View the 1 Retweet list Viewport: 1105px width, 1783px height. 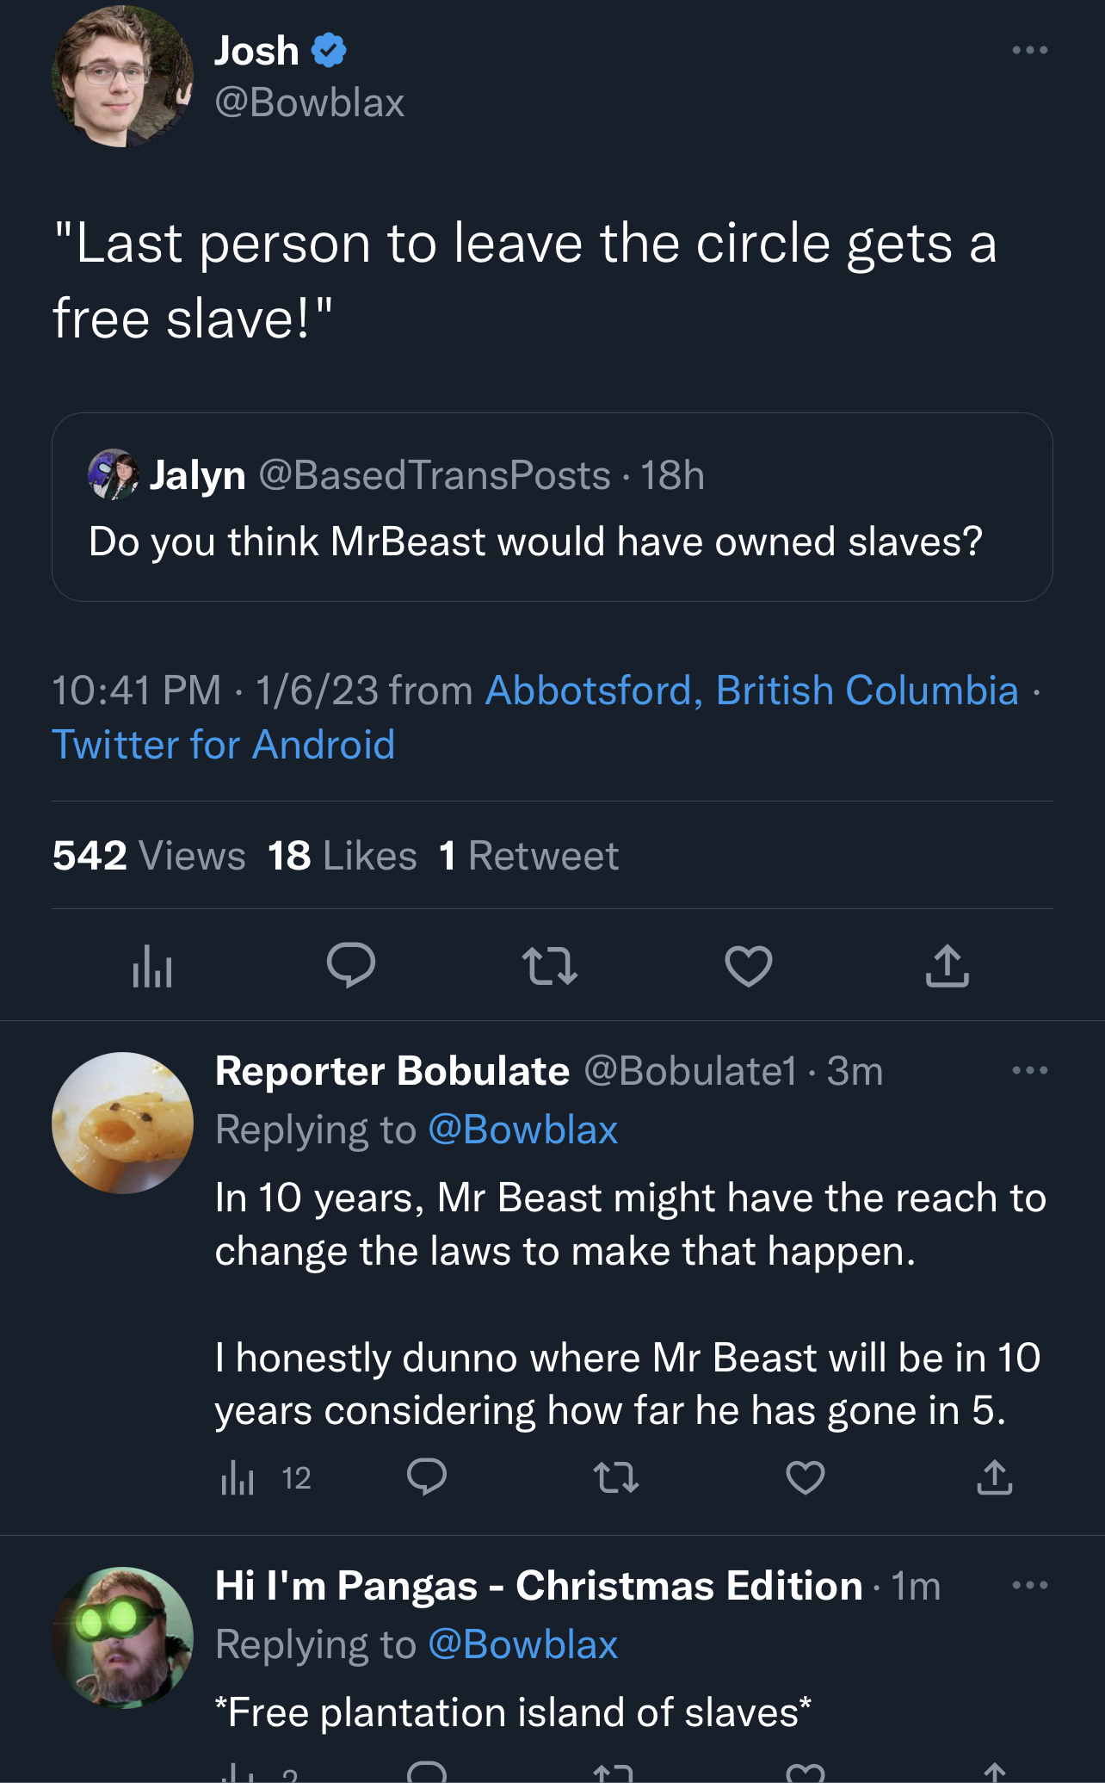[x=528, y=856]
